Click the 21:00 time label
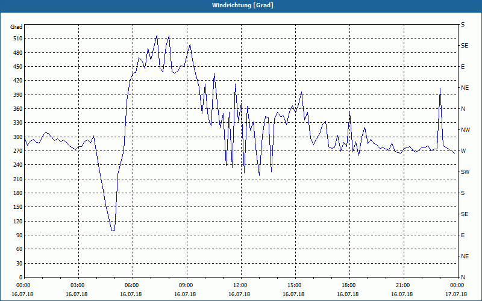The width and height of the screenshot is (482, 301). 402,285
